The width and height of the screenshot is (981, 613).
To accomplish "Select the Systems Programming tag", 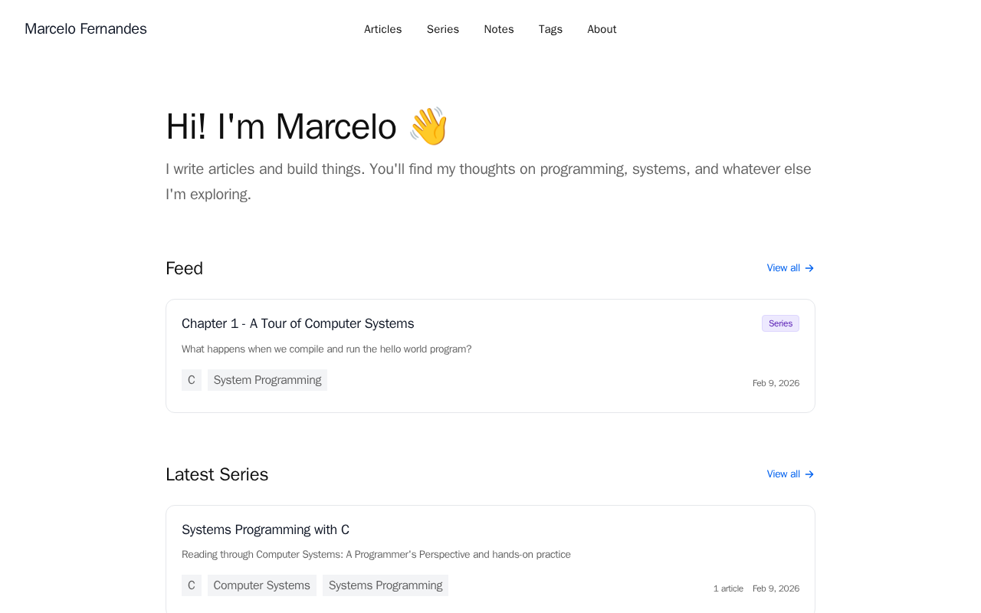I will click(386, 585).
